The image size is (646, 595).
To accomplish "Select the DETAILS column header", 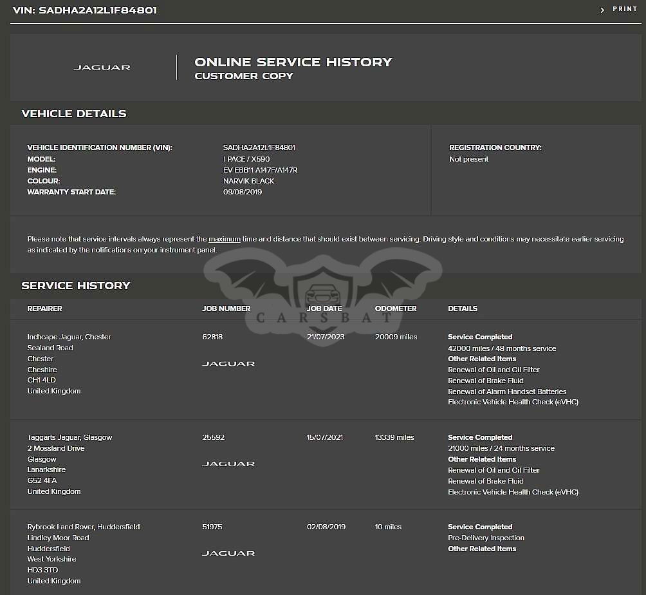I will (x=463, y=308).
